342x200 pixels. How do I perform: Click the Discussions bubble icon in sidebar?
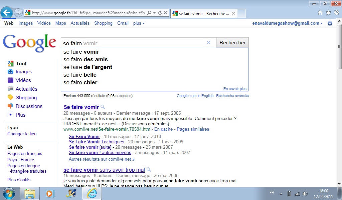[10, 106]
